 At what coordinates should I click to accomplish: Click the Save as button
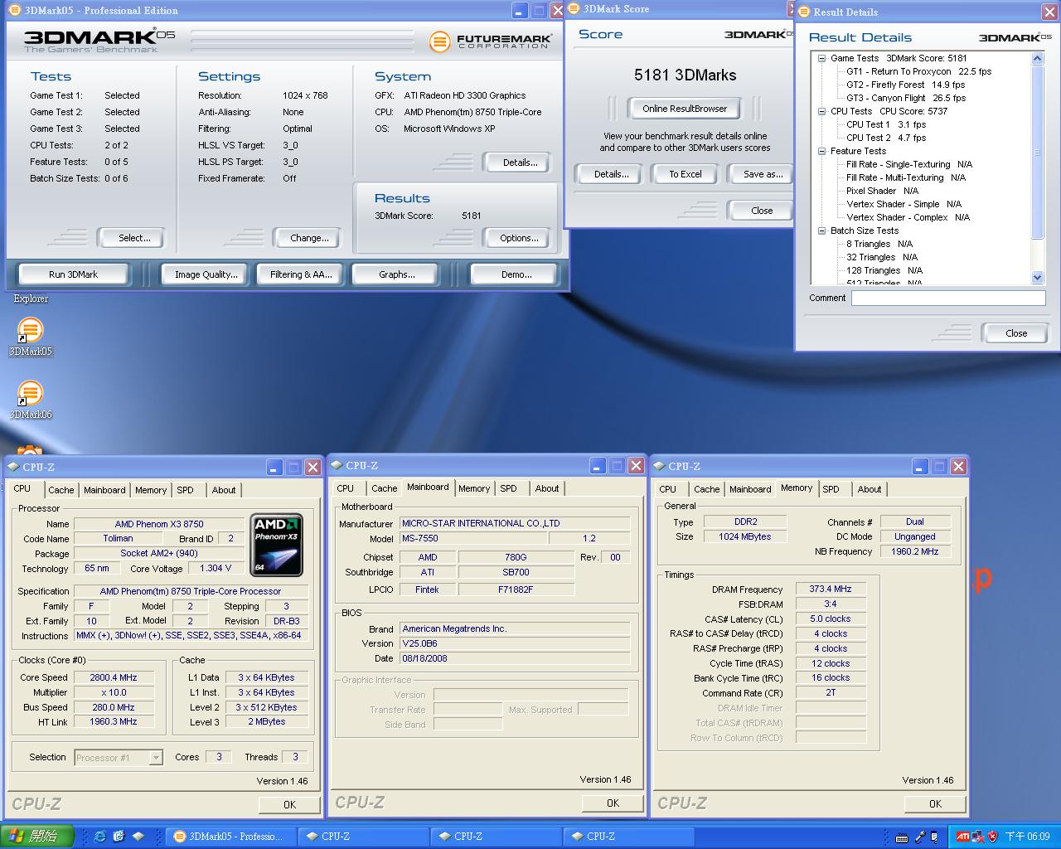point(761,174)
